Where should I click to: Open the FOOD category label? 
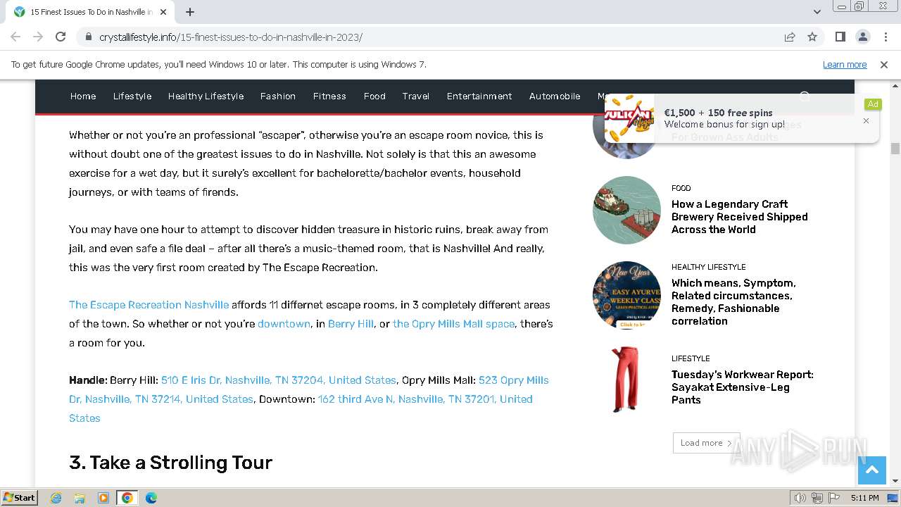pyautogui.click(x=681, y=188)
